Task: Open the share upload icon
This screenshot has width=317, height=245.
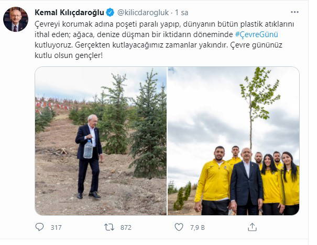Action: [252, 227]
